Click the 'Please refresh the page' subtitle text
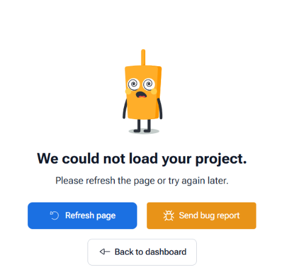The image size is (302, 279). (142, 181)
